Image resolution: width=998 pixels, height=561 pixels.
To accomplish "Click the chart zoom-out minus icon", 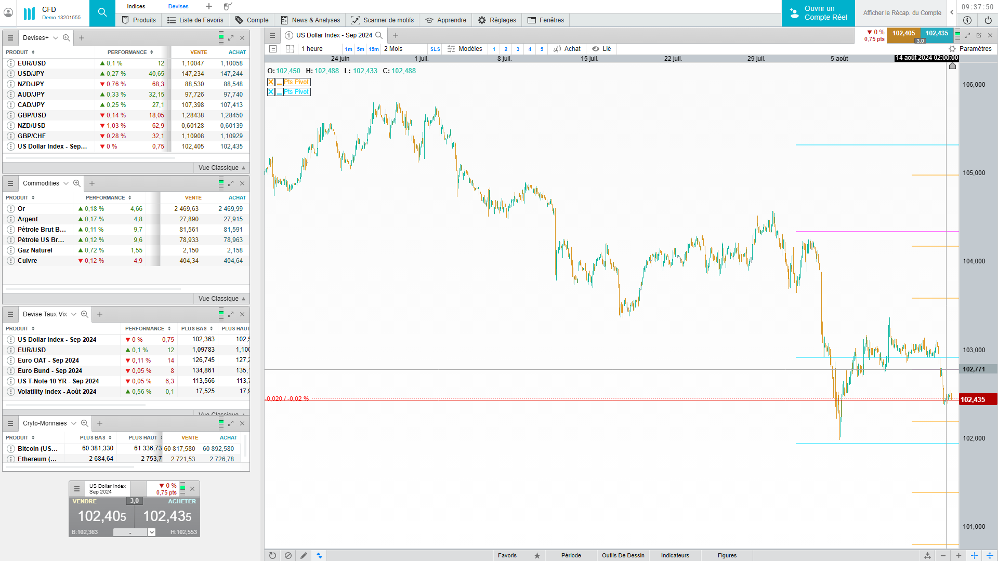I will tap(943, 555).
